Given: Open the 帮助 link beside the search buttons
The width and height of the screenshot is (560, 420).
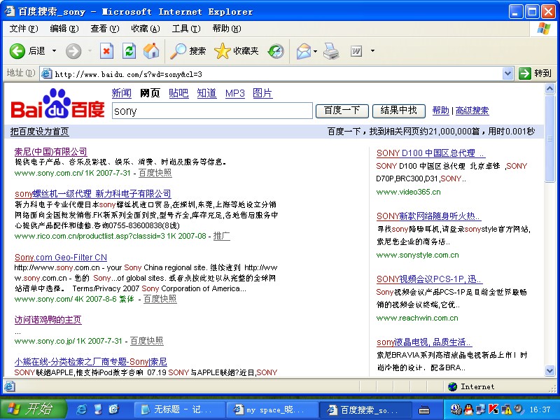Looking at the screenshot, I should pos(441,111).
